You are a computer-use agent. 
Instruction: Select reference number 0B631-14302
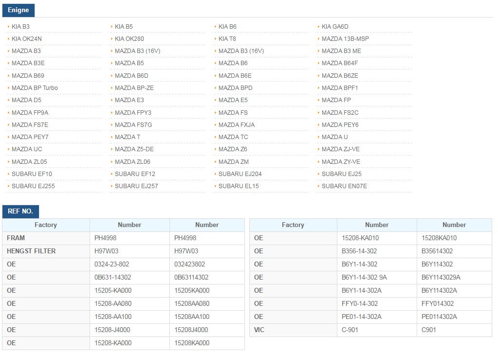click(113, 278)
